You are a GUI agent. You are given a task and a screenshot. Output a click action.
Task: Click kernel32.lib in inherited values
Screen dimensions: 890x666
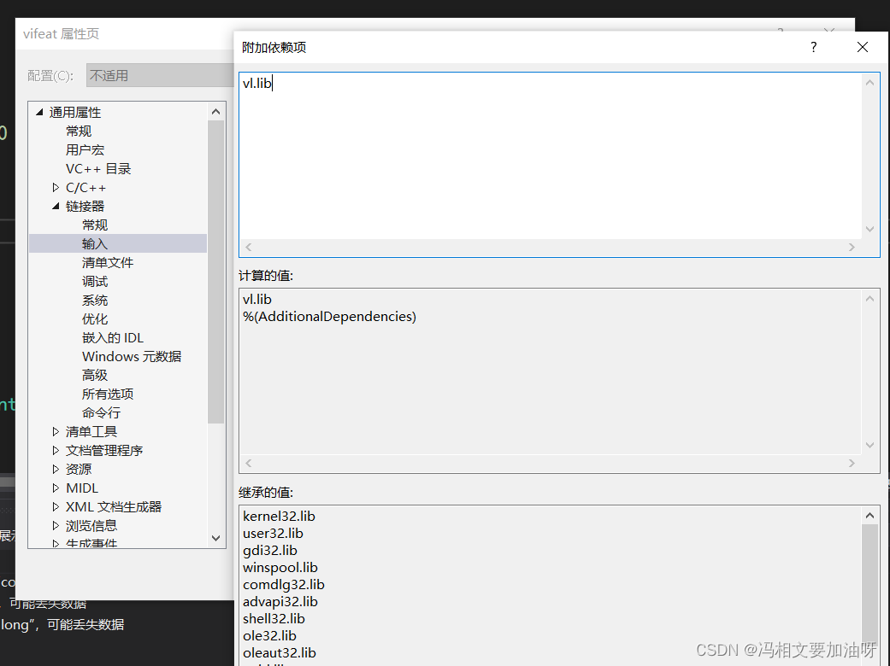coord(279,517)
